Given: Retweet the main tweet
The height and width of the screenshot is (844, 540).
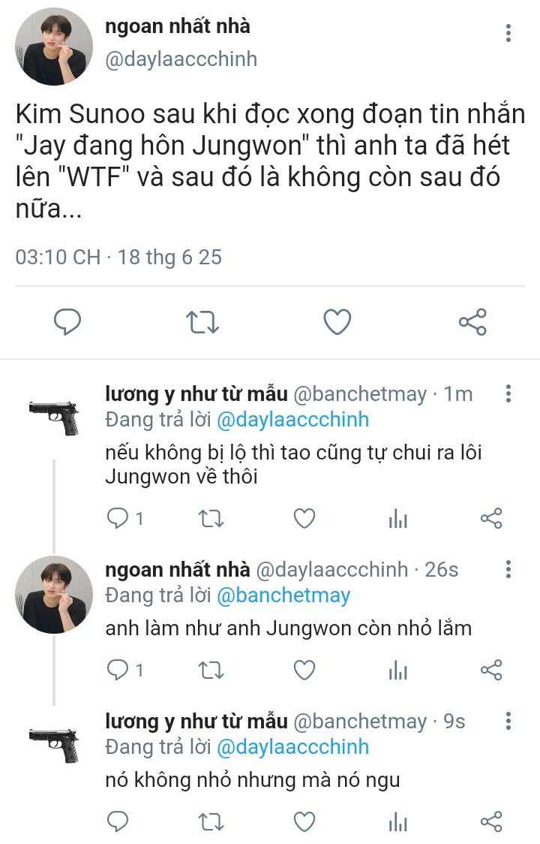Looking at the screenshot, I should (x=202, y=322).
